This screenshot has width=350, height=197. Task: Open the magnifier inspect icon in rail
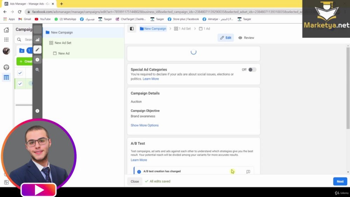(x=37, y=70)
